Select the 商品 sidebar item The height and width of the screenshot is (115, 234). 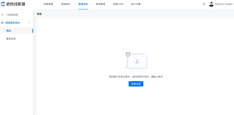pos(16,31)
